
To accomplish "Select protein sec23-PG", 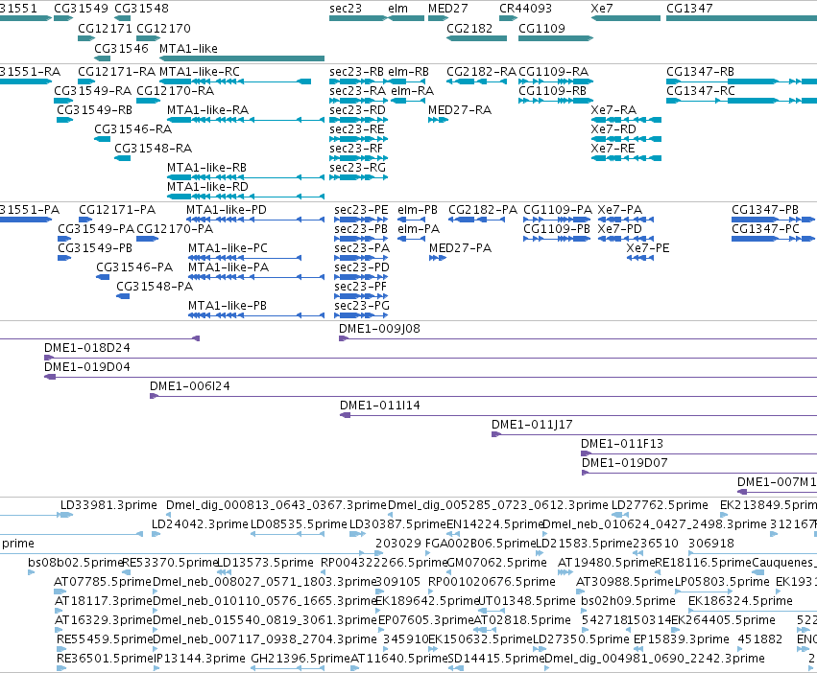I will (x=361, y=315).
